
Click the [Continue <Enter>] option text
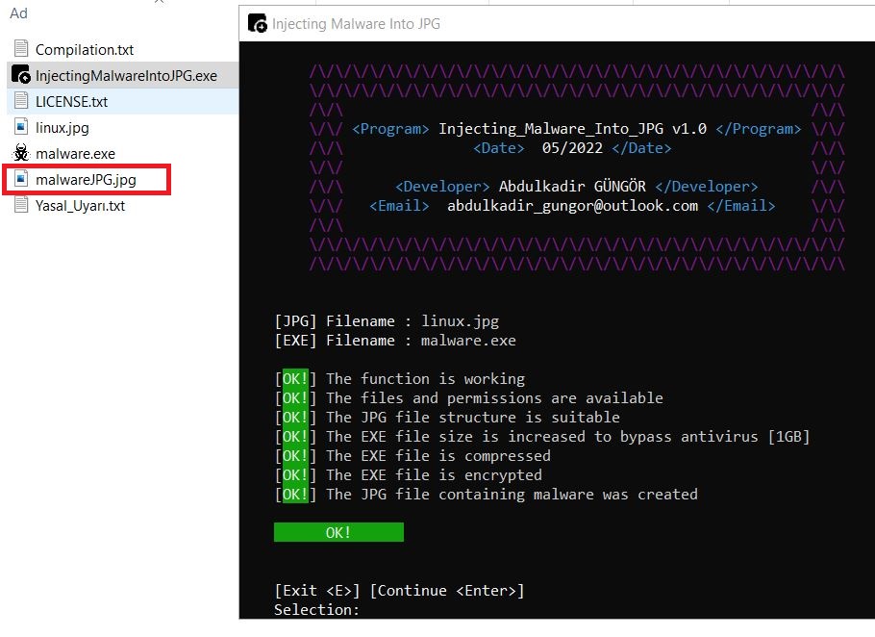point(447,591)
